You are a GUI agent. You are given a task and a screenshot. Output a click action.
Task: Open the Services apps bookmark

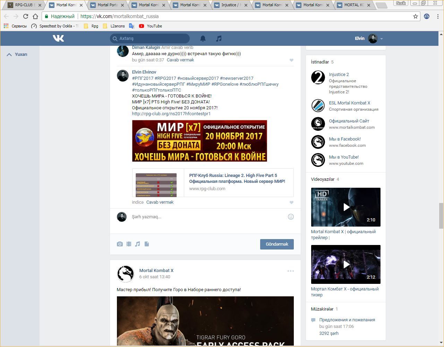[15, 26]
